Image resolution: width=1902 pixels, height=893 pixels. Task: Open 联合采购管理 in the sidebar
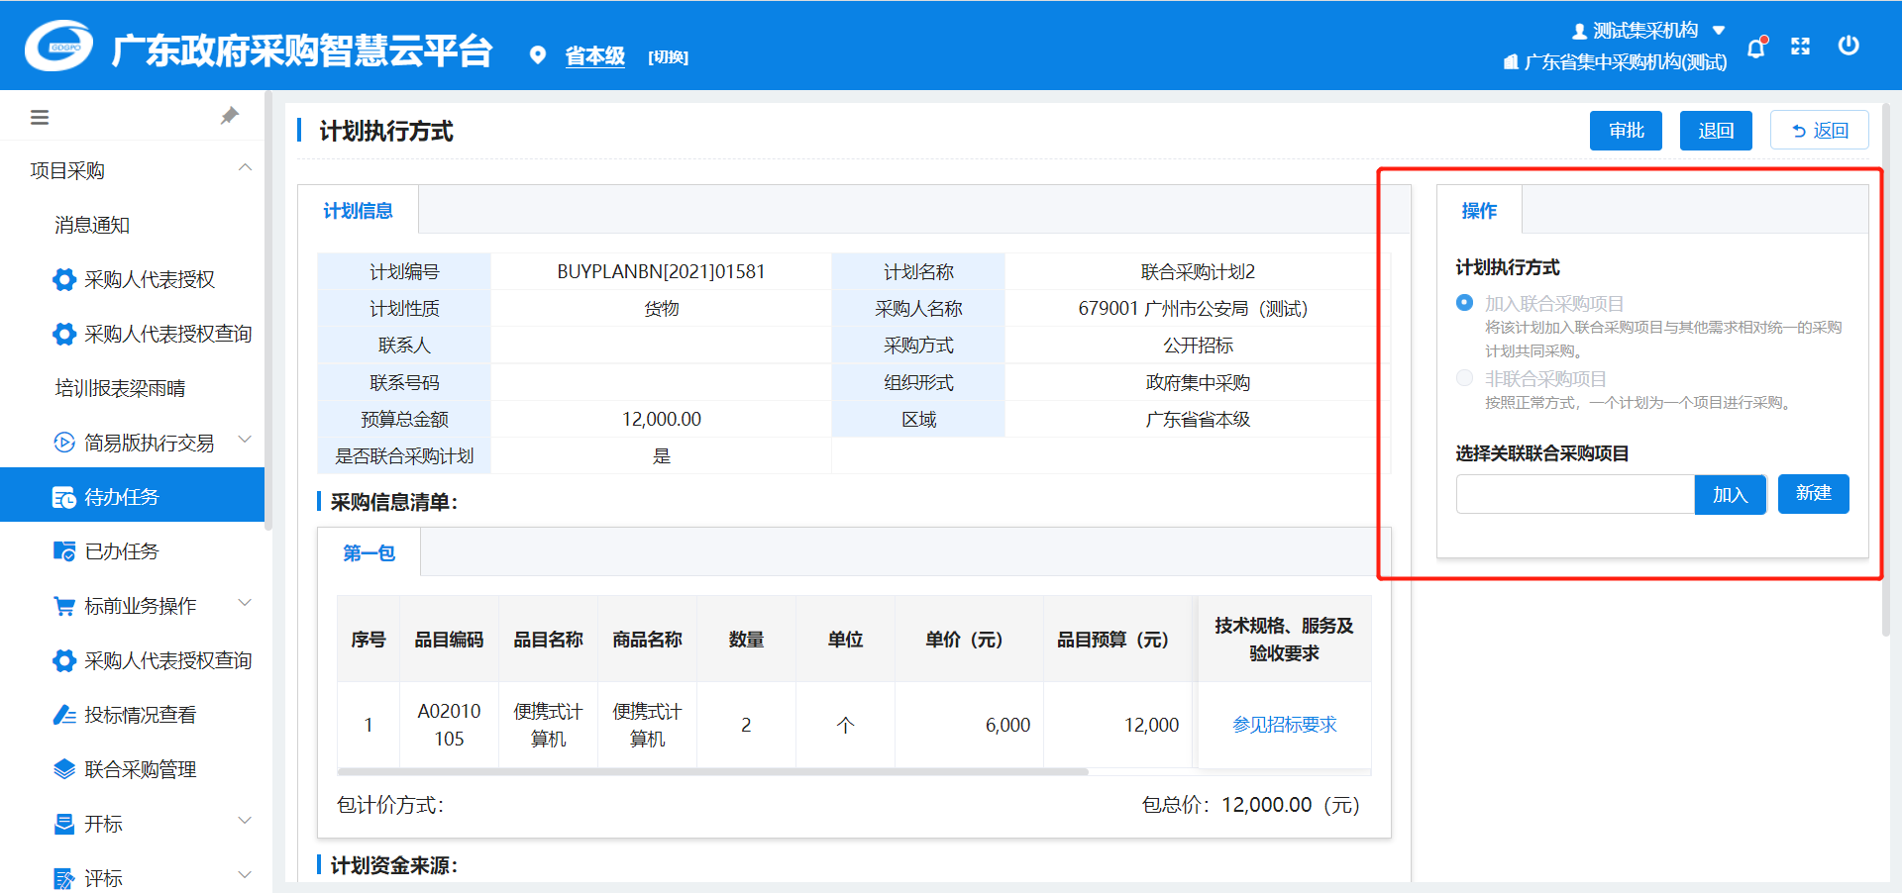tap(140, 769)
